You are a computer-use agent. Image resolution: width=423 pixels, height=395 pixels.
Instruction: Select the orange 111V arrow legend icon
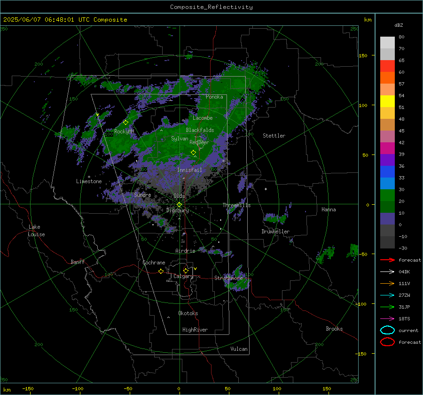(387, 283)
